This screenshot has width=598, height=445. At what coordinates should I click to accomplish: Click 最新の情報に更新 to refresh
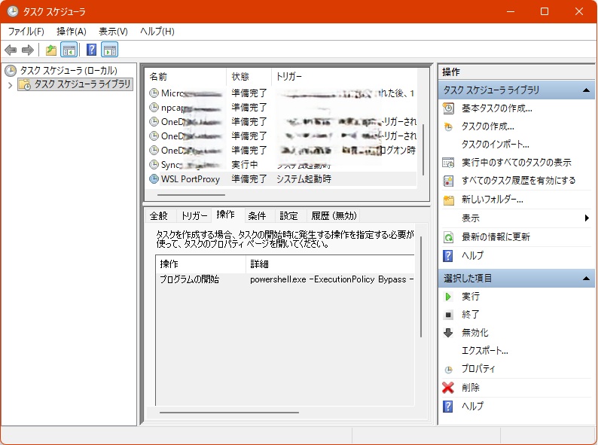(x=495, y=237)
